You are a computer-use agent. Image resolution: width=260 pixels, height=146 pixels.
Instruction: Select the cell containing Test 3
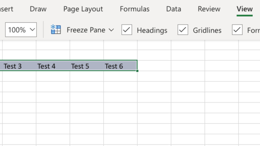click(x=13, y=66)
